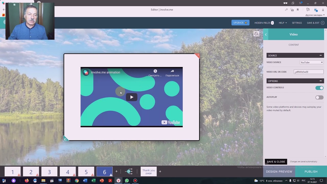Image resolution: width=327 pixels, height=184 pixels.
Task: Click the browser bookmark icon
Action: click(298, 10)
